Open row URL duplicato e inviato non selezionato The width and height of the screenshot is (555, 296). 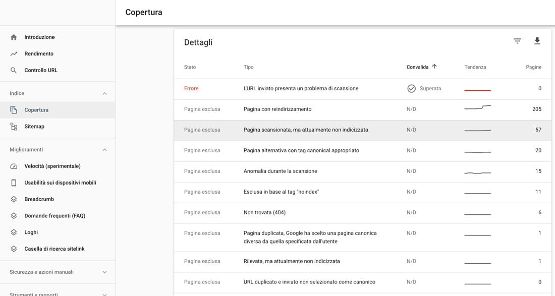click(363, 282)
